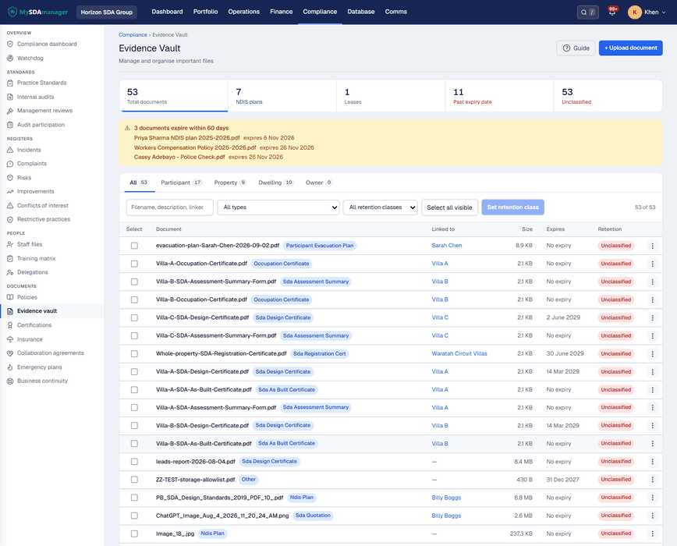Click the Certifications ribbon icon
This screenshot has height=546, width=677.
[10, 325]
